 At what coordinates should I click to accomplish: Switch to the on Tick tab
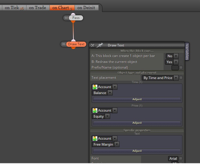pyautogui.click(x=14, y=8)
